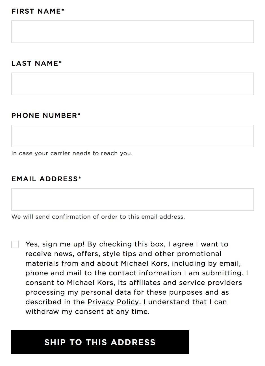Click the asterisk beside Last Name
The image size is (265, 366).
point(60,63)
